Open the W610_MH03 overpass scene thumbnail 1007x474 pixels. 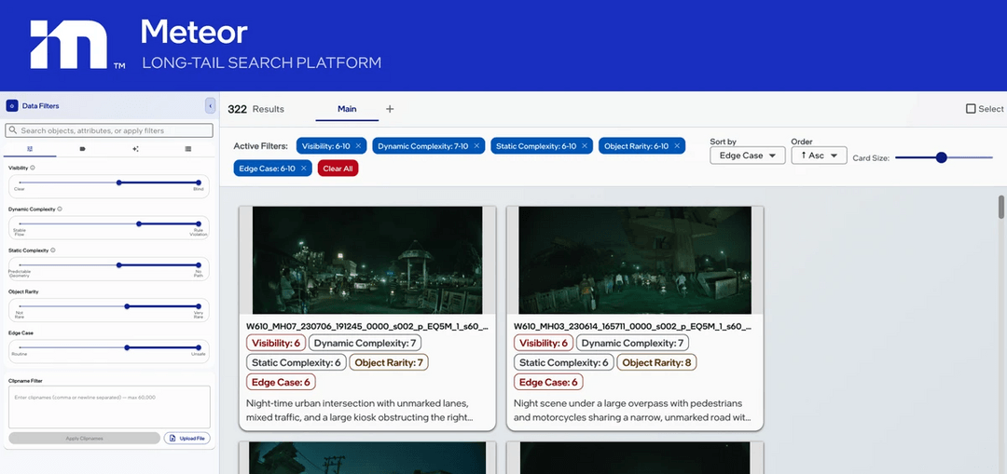coord(635,260)
